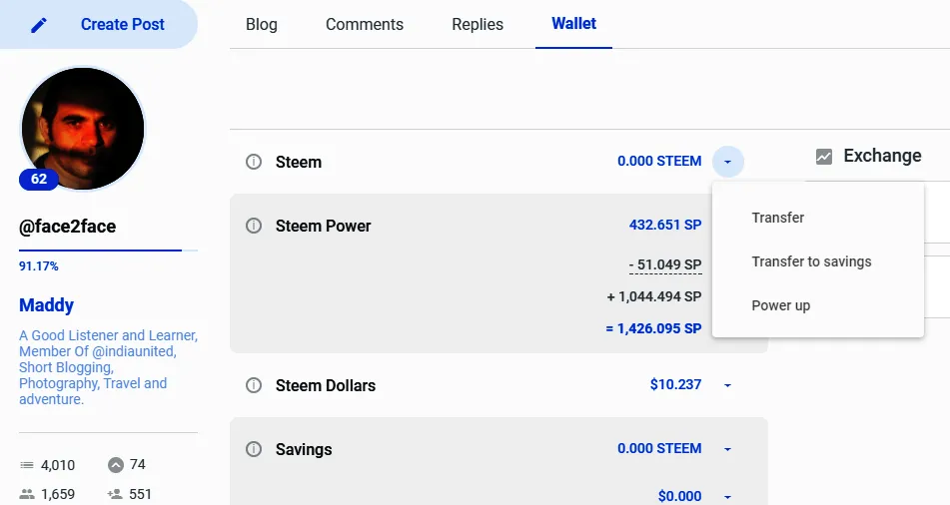Image resolution: width=950 pixels, height=505 pixels.
Task: Click the info icon beside Steem
Action: (254, 162)
